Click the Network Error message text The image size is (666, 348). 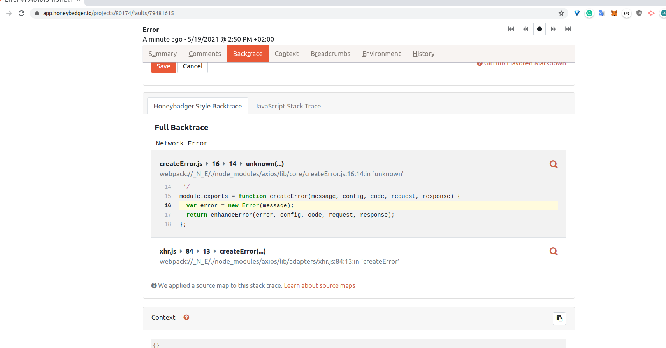[182, 143]
